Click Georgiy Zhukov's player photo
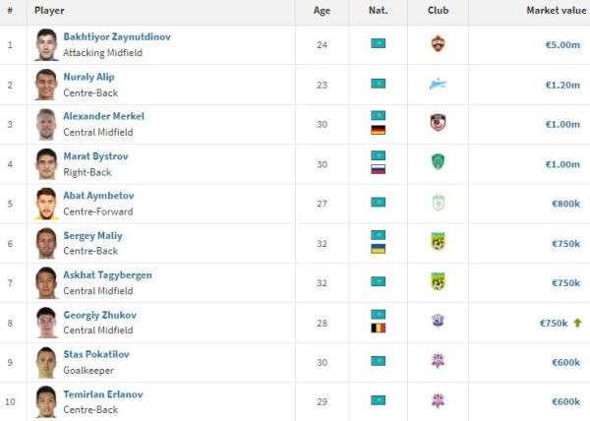The width and height of the screenshot is (590, 421). 45,322
